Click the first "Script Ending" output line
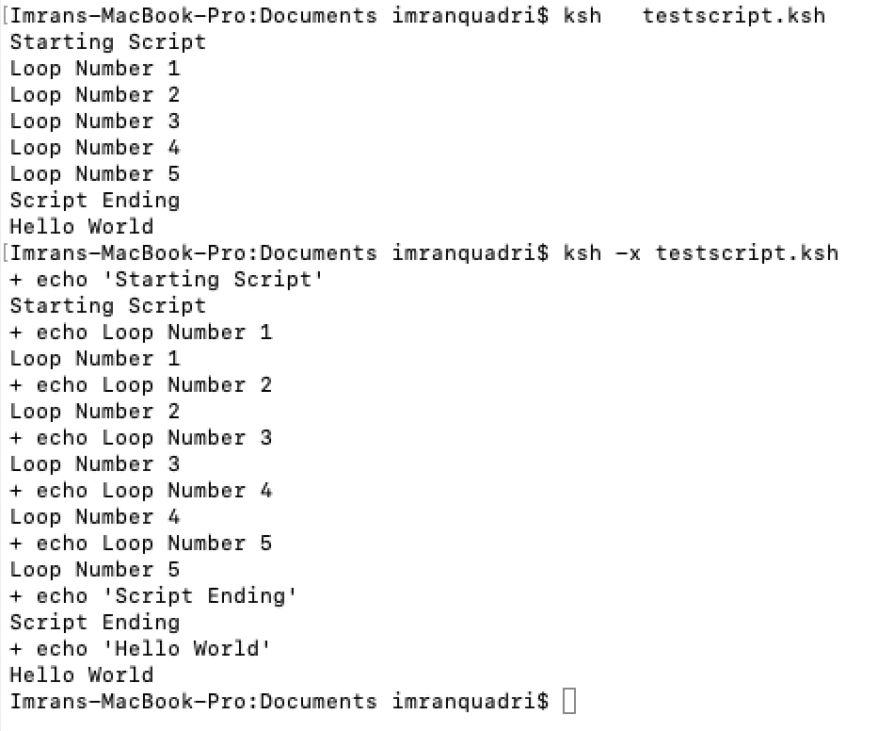Viewport: 894px width, 731px height. [94, 201]
